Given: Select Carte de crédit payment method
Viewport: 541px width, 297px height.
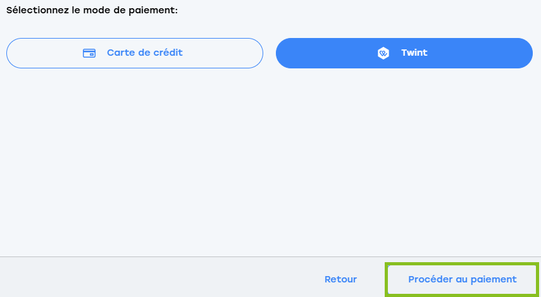Looking at the screenshot, I should pyautogui.click(x=135, y=53).
